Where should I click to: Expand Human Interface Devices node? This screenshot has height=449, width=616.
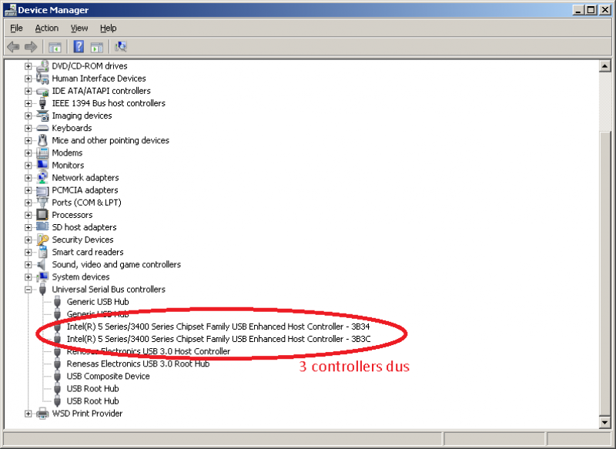28,79
